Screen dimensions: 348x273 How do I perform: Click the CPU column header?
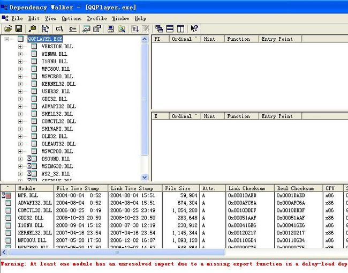333,188
